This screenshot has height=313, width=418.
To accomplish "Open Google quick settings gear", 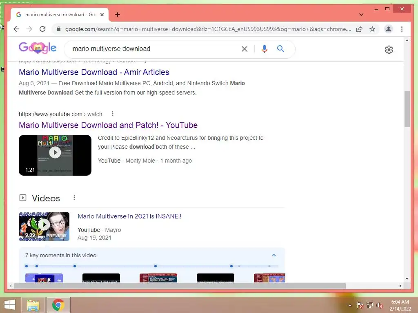I will click(x=389, y=49).
